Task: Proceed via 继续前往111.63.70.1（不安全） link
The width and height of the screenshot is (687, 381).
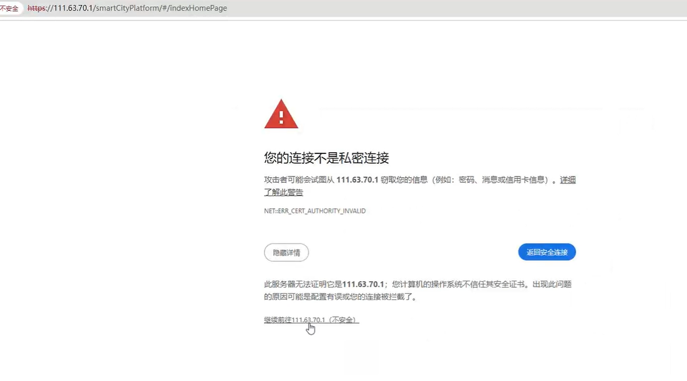Action: pyautogui.click(x=311, y=320)
